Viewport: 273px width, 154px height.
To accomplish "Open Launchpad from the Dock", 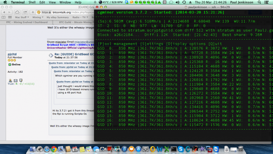I will (39, 149).
